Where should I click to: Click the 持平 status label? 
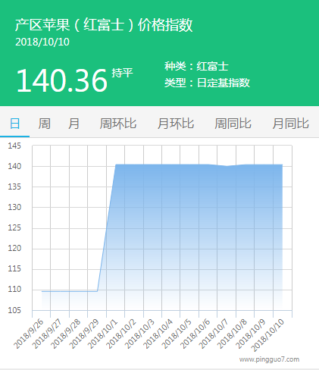122,73
